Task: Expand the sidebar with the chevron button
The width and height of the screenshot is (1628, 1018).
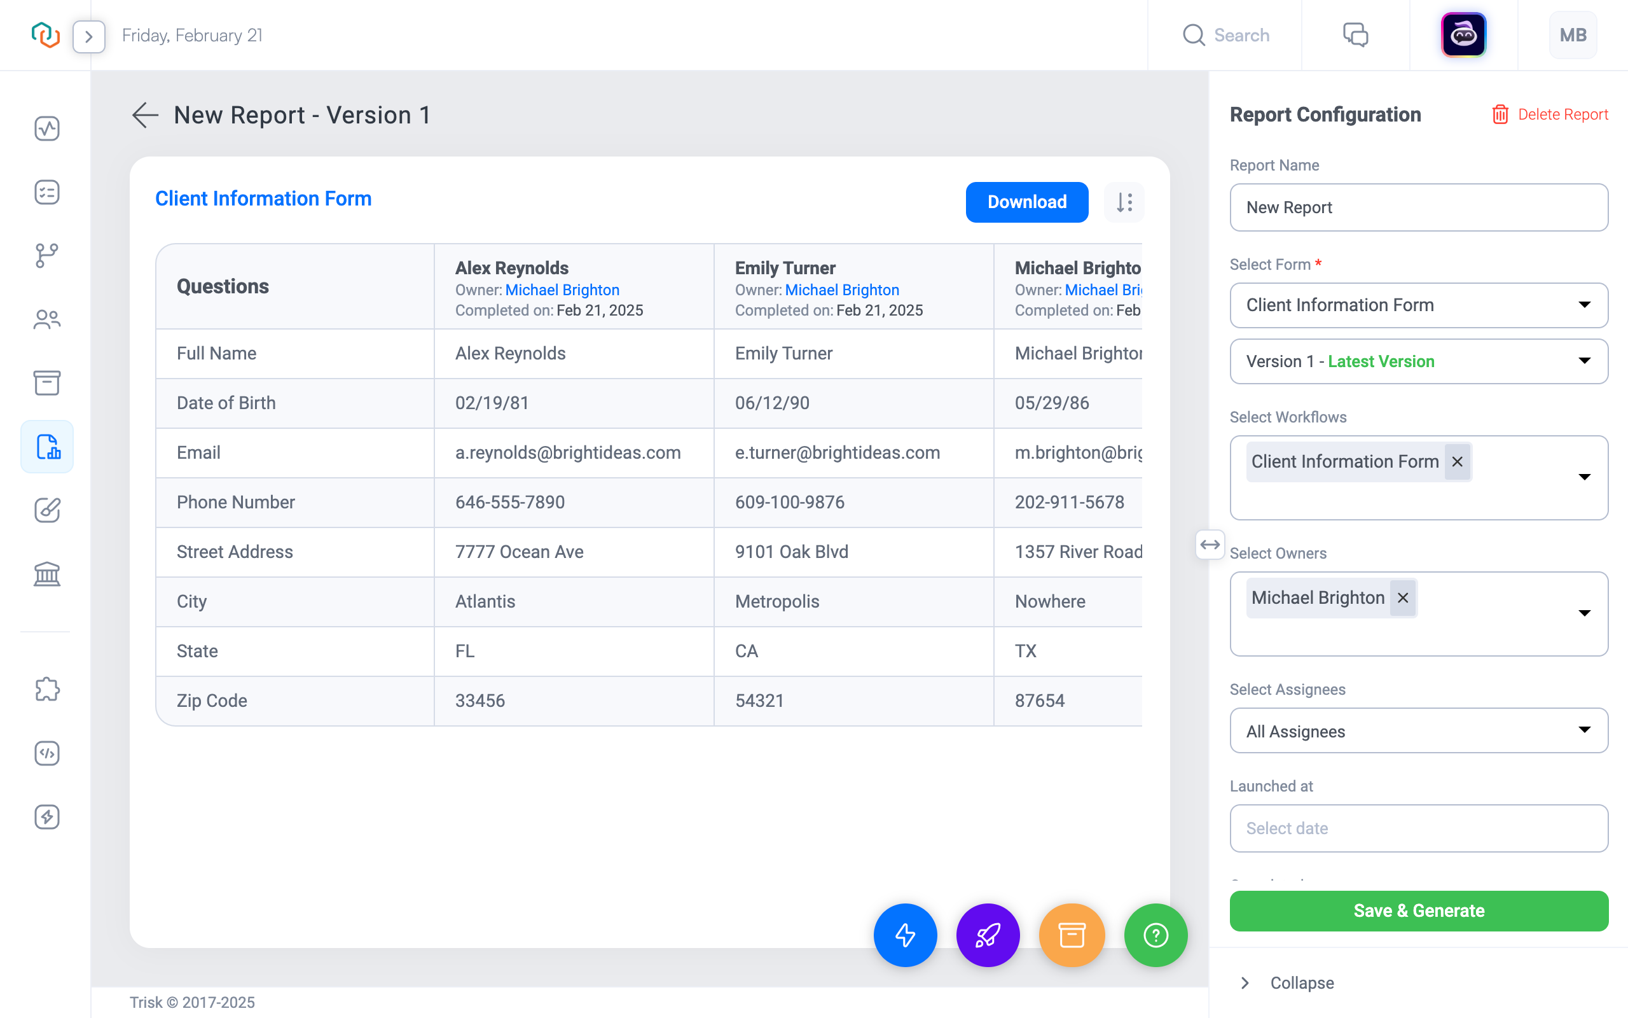Action: coord(89,36)
